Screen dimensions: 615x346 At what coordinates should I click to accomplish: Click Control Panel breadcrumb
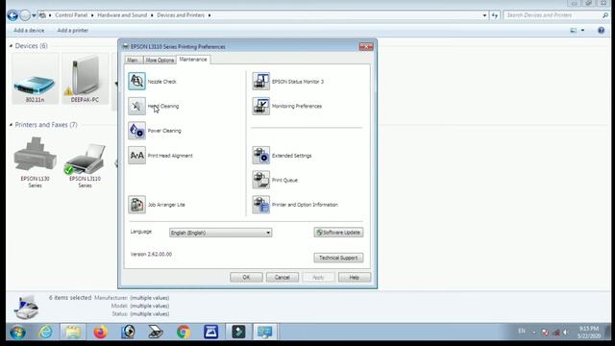click(71, 15)
